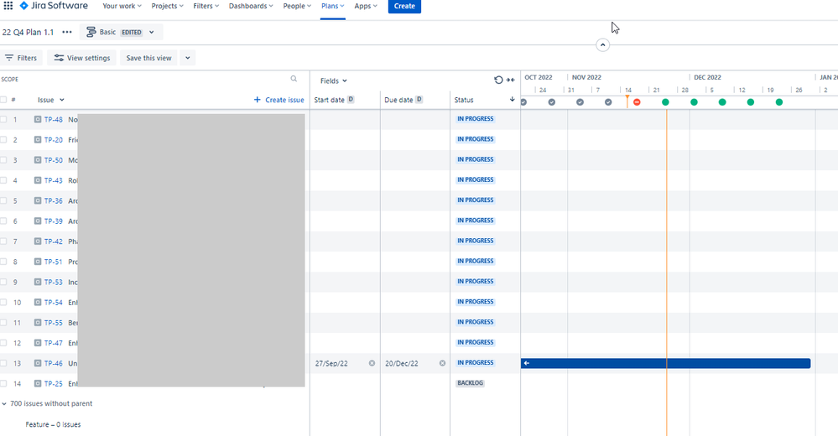Open the Your work dropdown
838x436 pixels.
pos(122,6)
